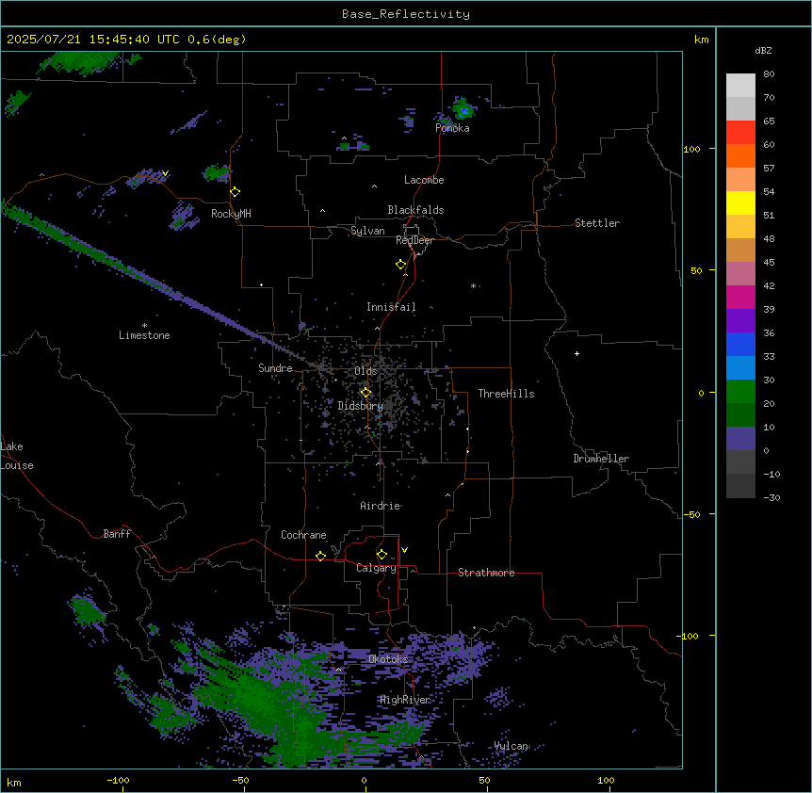The image size is (812, 793).
Task: Select the bright green 20-30 dBZ legend swatch
Action: 740,392
